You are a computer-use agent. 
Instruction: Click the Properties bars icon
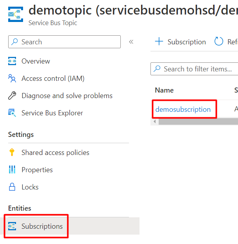[x=12, y=169]
